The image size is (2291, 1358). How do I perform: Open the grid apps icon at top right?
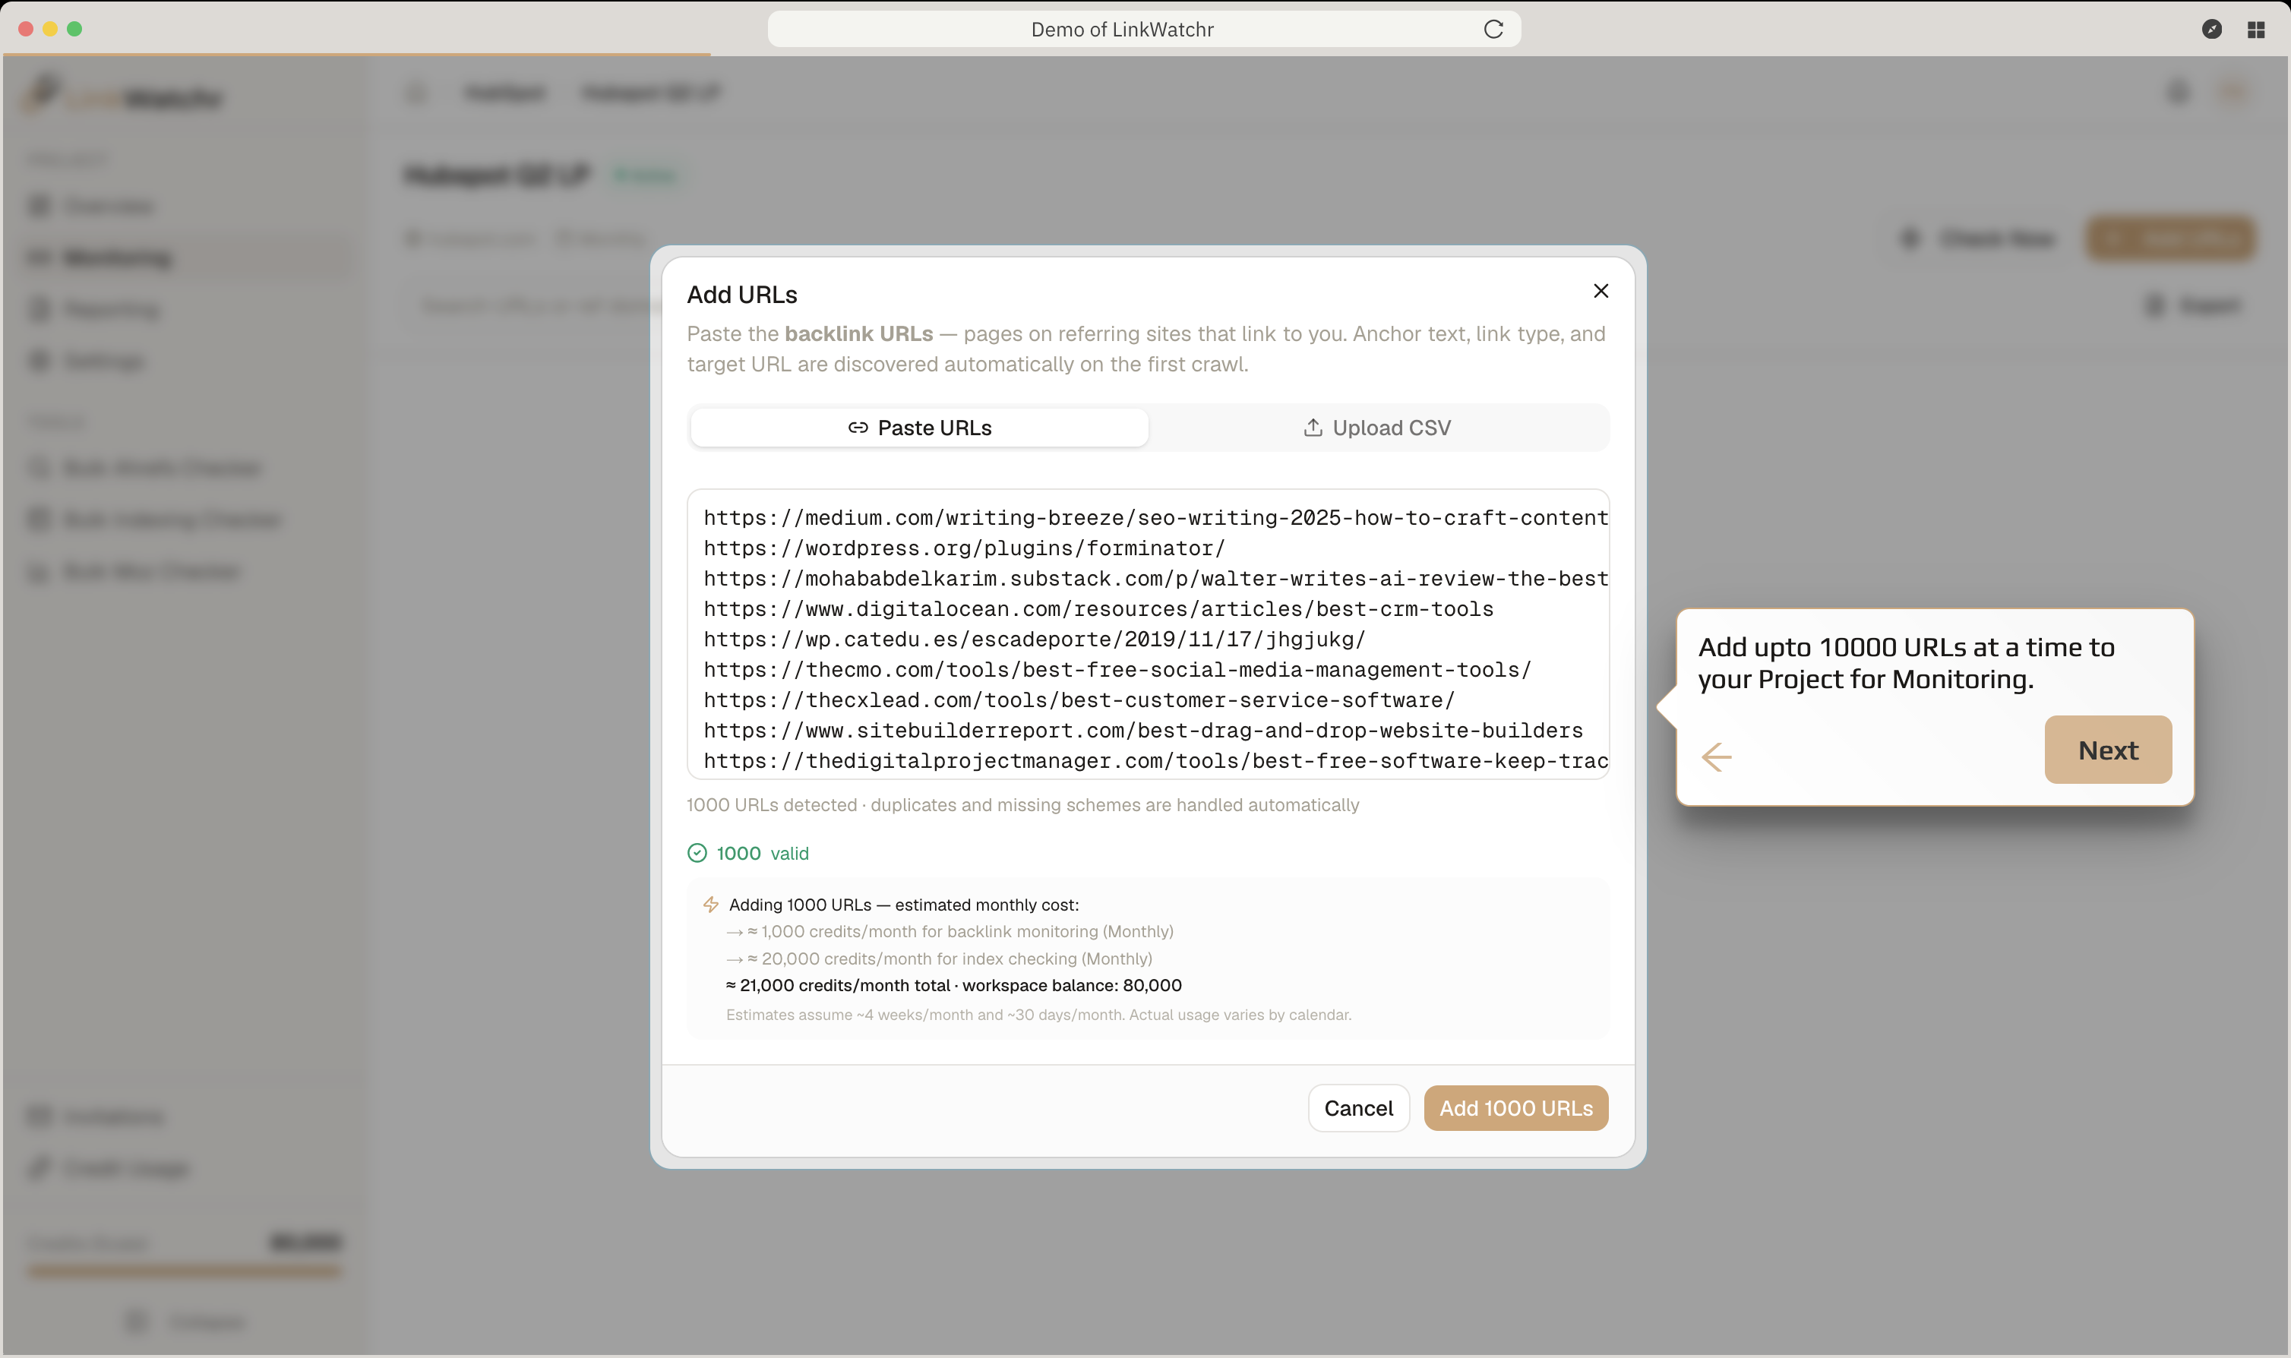(2255, 30)
